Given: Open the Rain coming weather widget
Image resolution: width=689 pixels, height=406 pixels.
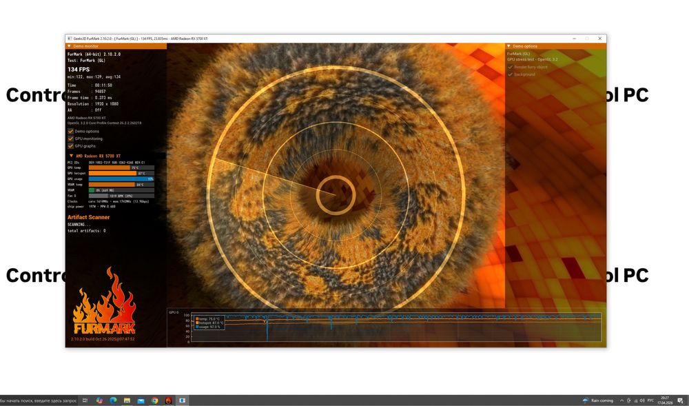Looking at the screenshot, I should (x=597, y=400).
